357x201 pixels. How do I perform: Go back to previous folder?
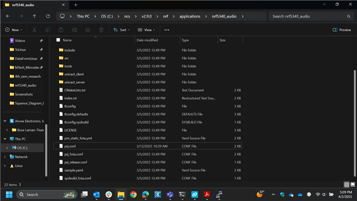[8, 16]
